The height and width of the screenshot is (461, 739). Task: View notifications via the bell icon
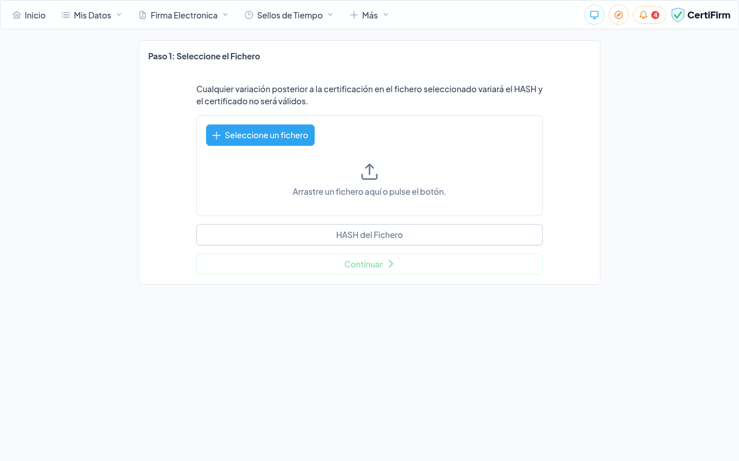[x=643, y=14]
